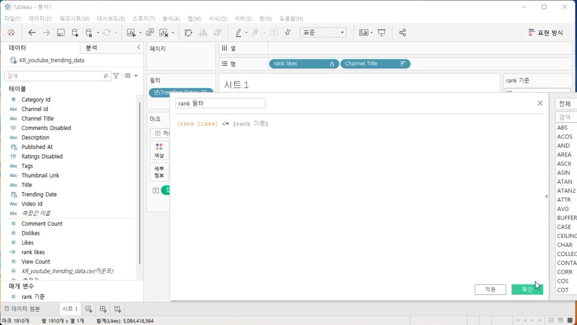This screenshot has width=577, height=325.
Task: Click the new data source icon
Action: click(75, 32)
